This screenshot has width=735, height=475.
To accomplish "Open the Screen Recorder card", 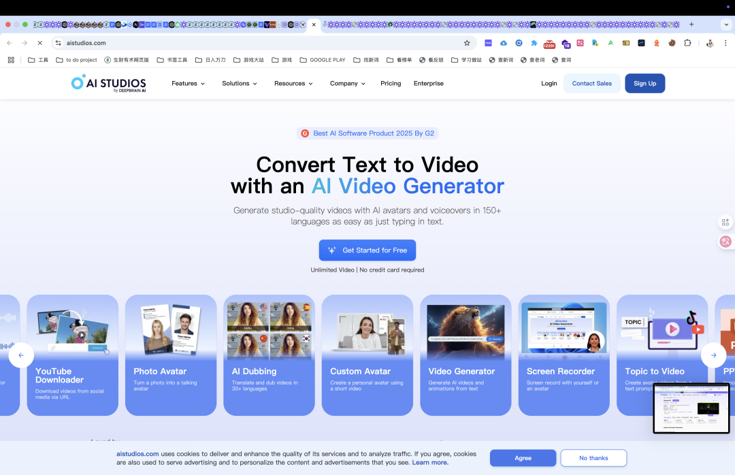I will 564,355.
